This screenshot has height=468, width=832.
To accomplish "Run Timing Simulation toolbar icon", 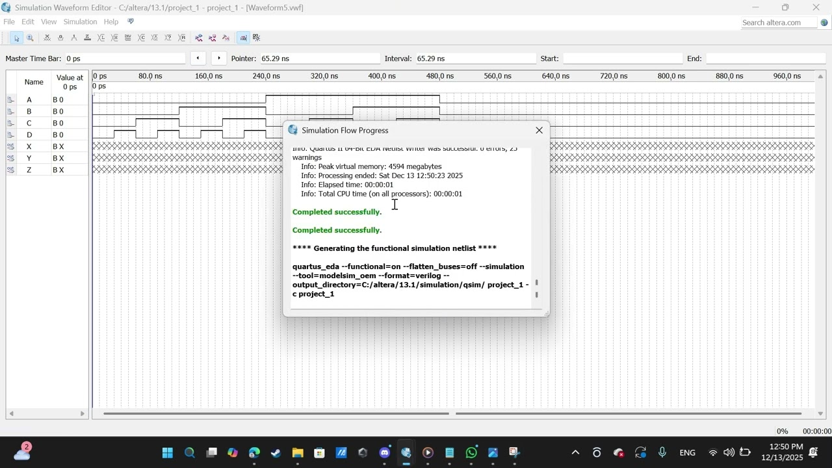I will tap(213, 38).
